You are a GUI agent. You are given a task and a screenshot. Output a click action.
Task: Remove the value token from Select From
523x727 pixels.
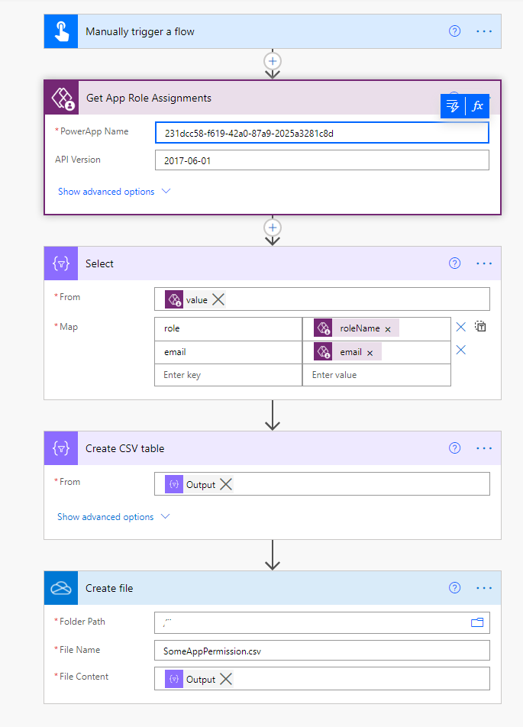tap(218, 299)
